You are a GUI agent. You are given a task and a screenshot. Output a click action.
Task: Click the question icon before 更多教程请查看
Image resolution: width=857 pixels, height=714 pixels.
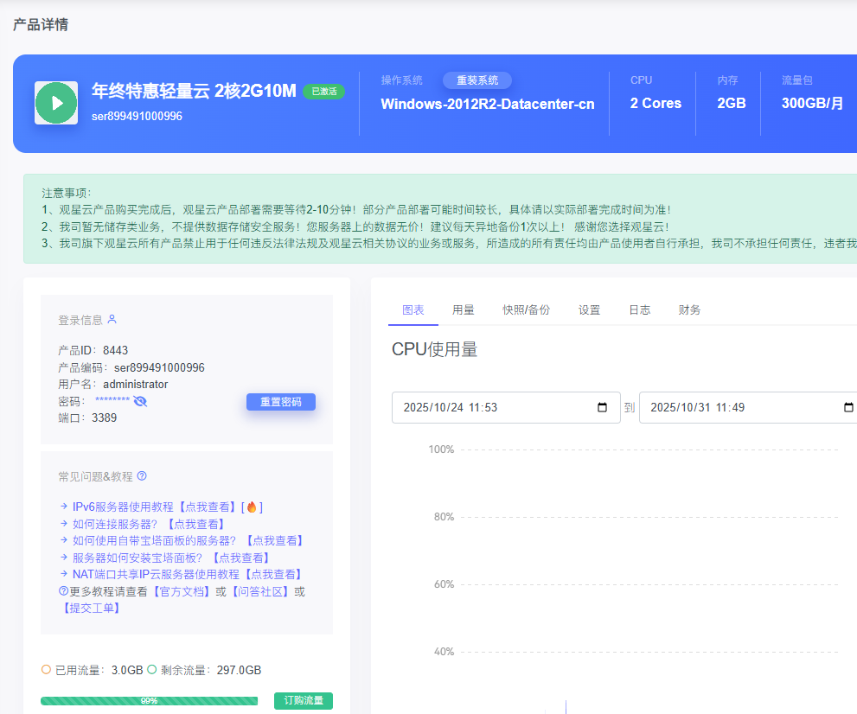pyautogui.click(x=63, y=591)
